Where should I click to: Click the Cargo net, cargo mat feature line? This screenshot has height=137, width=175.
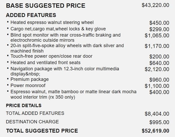point(58,29)
